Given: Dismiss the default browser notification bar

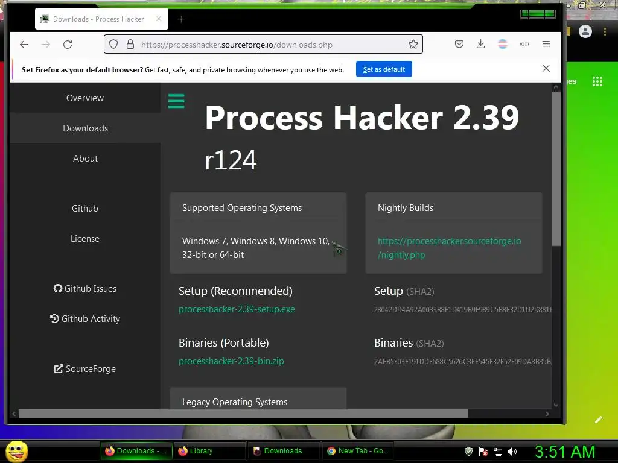Looking at the screenshot, I should (x=546, y=69).
